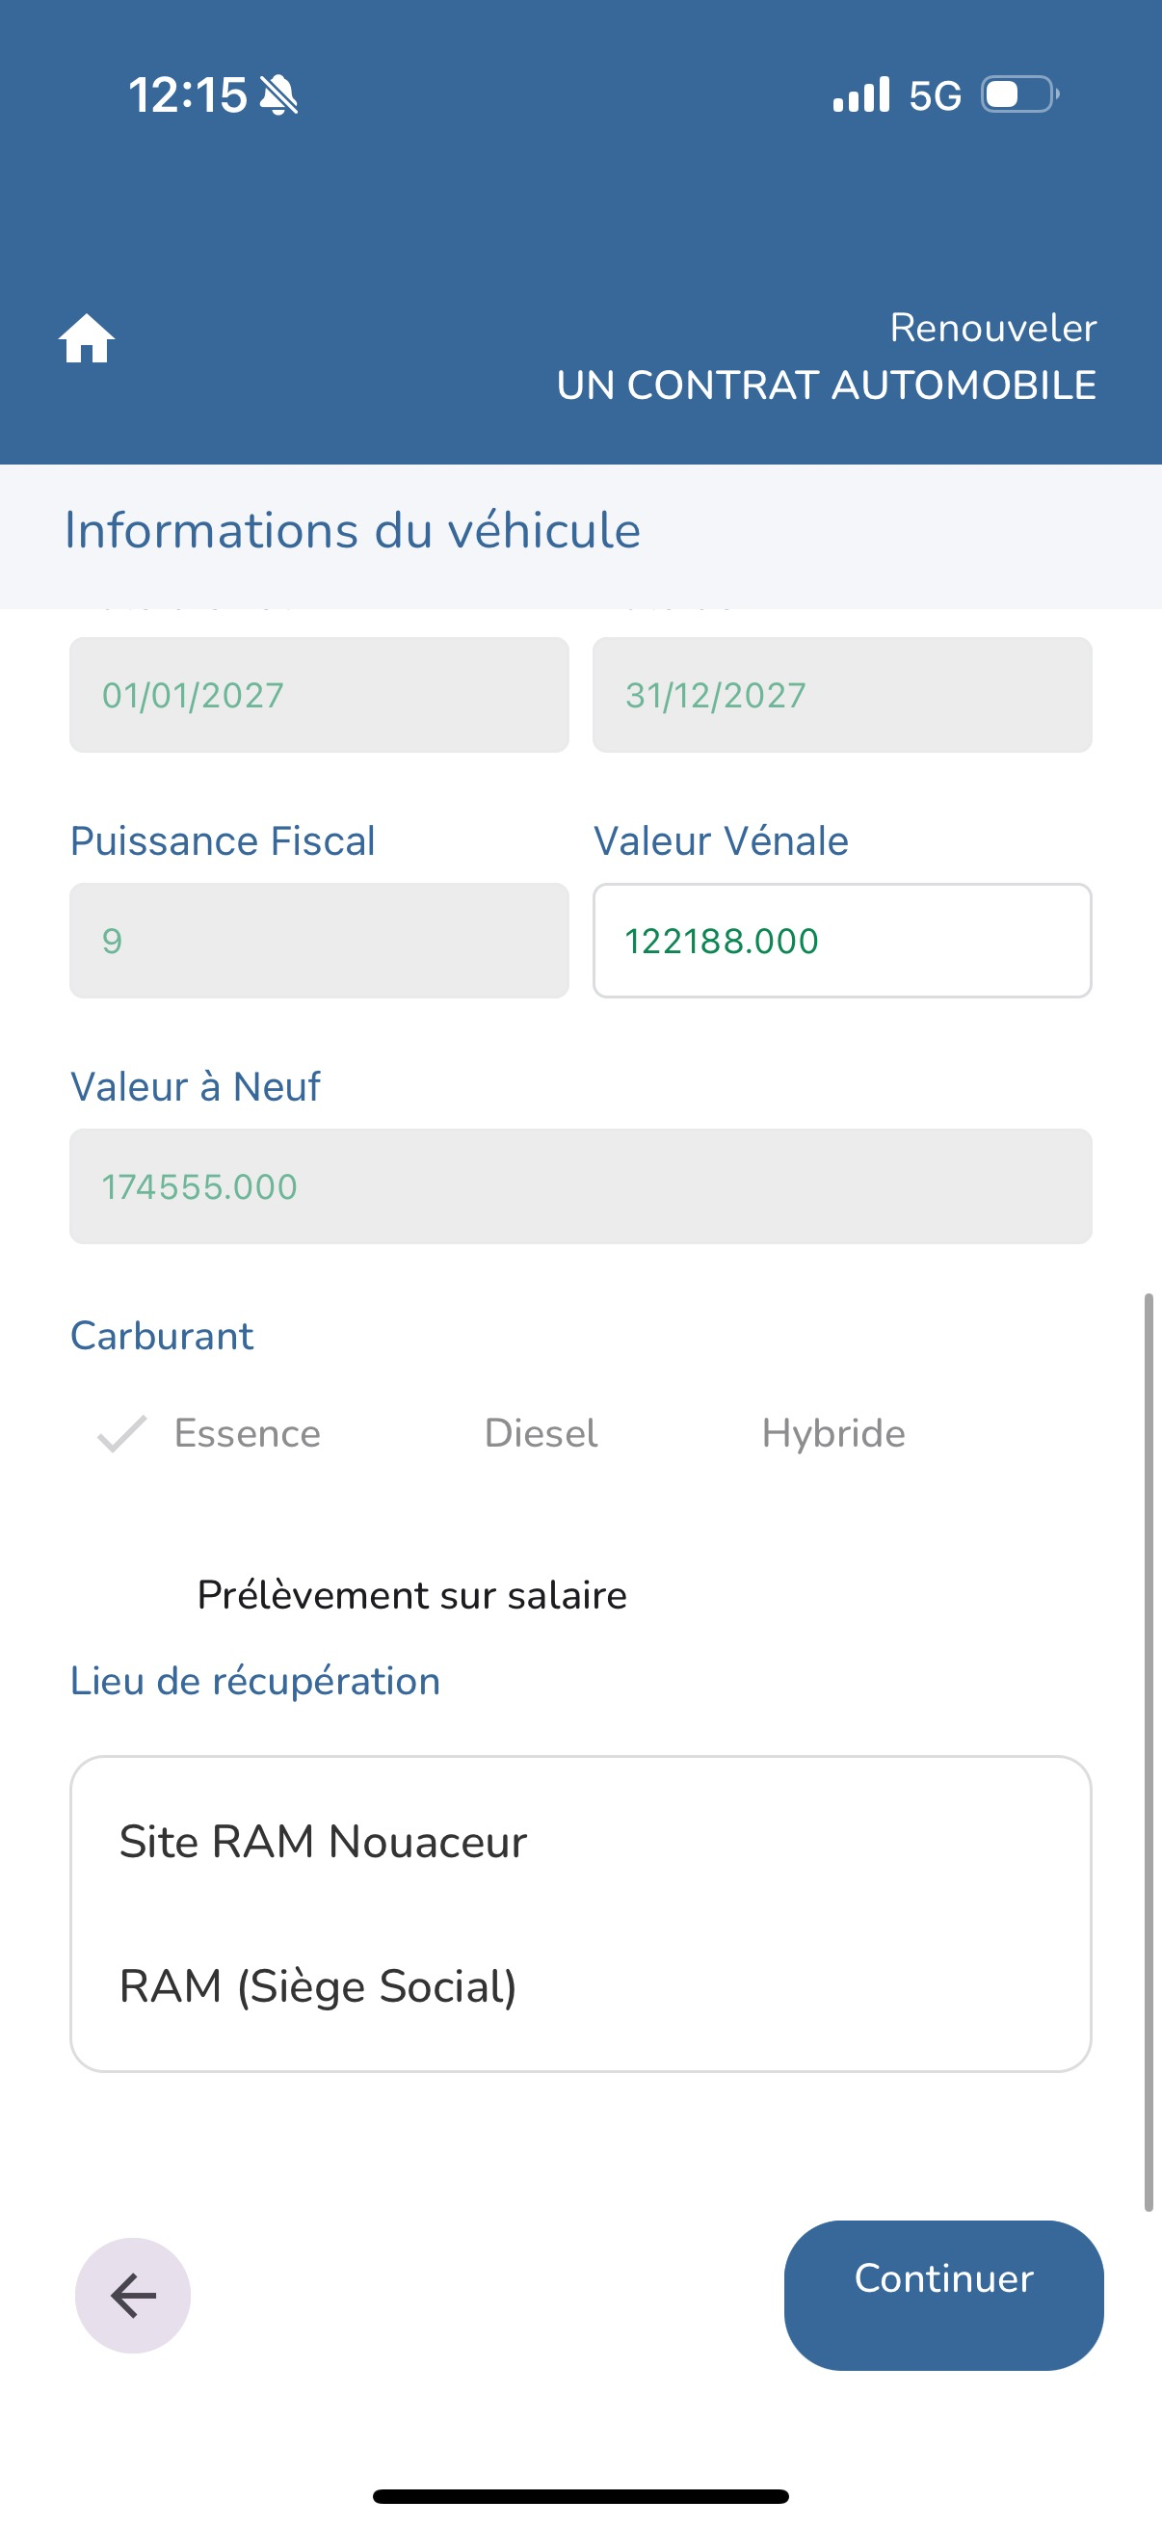Tap the end date 31/12/2027 field

point(842,695)
